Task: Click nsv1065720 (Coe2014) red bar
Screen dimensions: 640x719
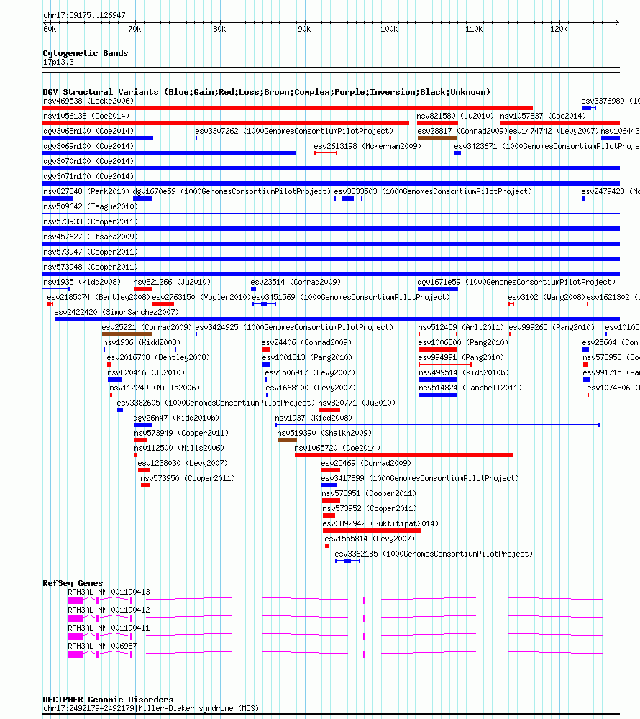Action: pos(404,455)
